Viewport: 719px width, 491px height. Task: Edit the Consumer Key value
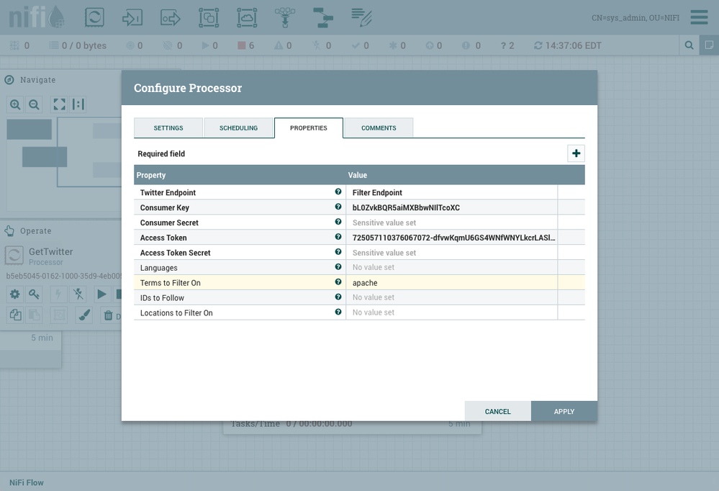tap(452, 207)
